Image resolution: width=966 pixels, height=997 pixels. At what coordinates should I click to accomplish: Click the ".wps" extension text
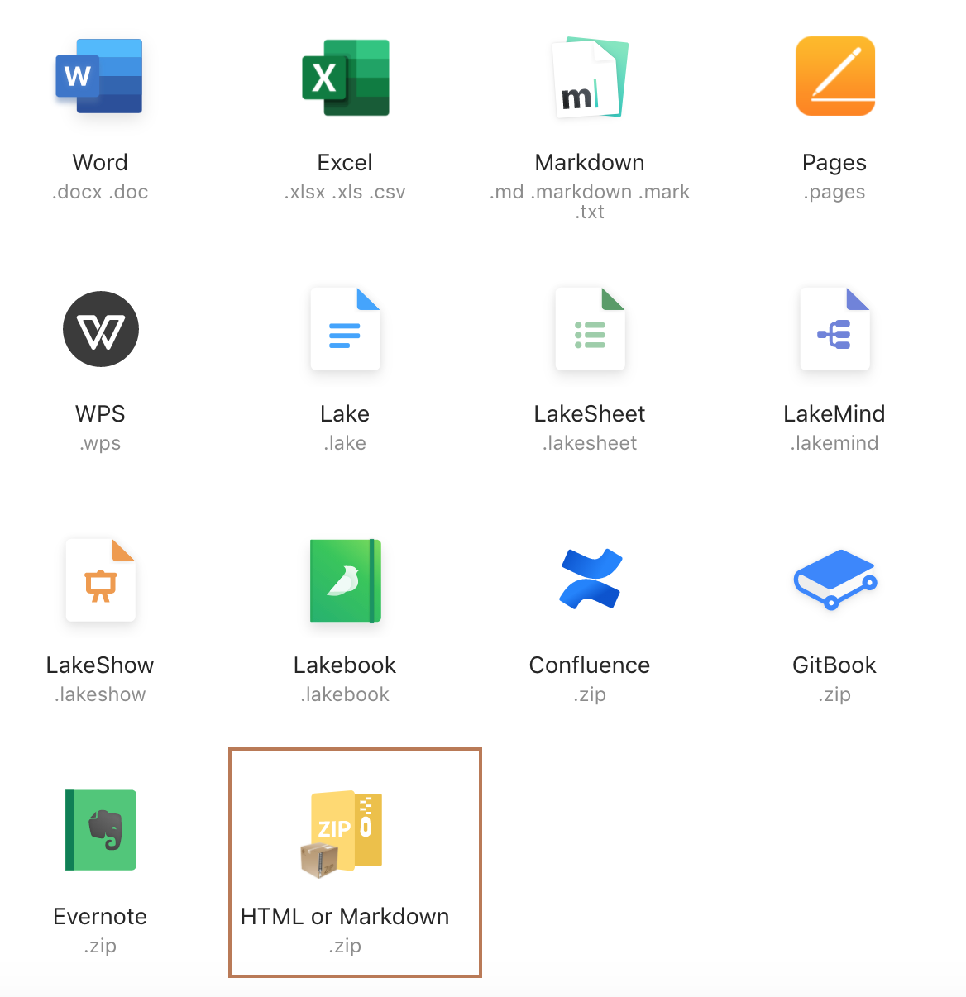(100, 445)
